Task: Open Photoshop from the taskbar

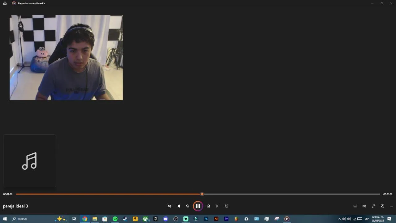Action: click(x=206, y=219)
